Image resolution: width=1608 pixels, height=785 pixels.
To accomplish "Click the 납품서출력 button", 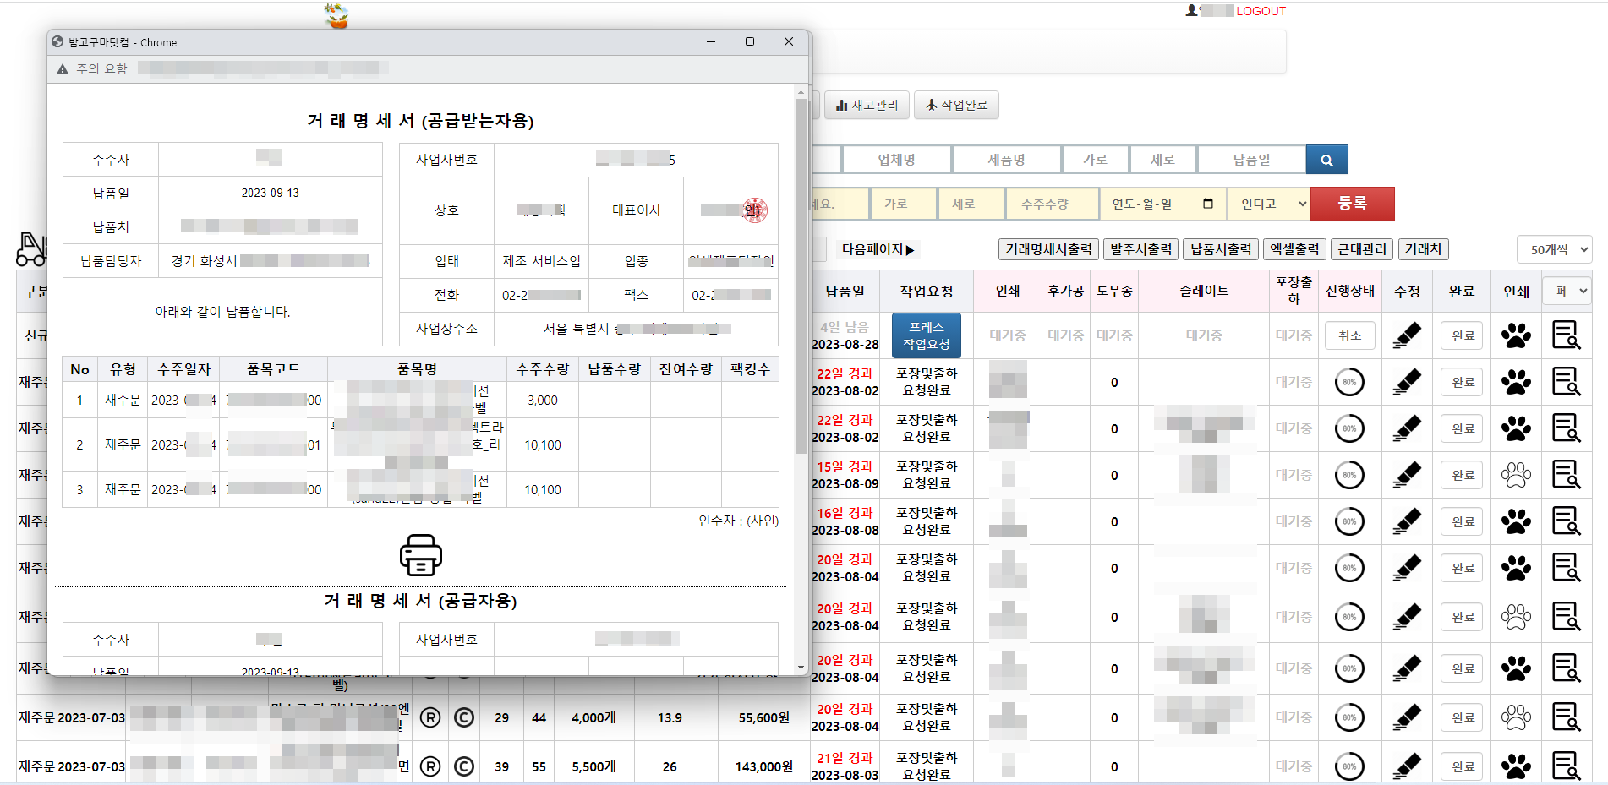I will (1221, 249).
